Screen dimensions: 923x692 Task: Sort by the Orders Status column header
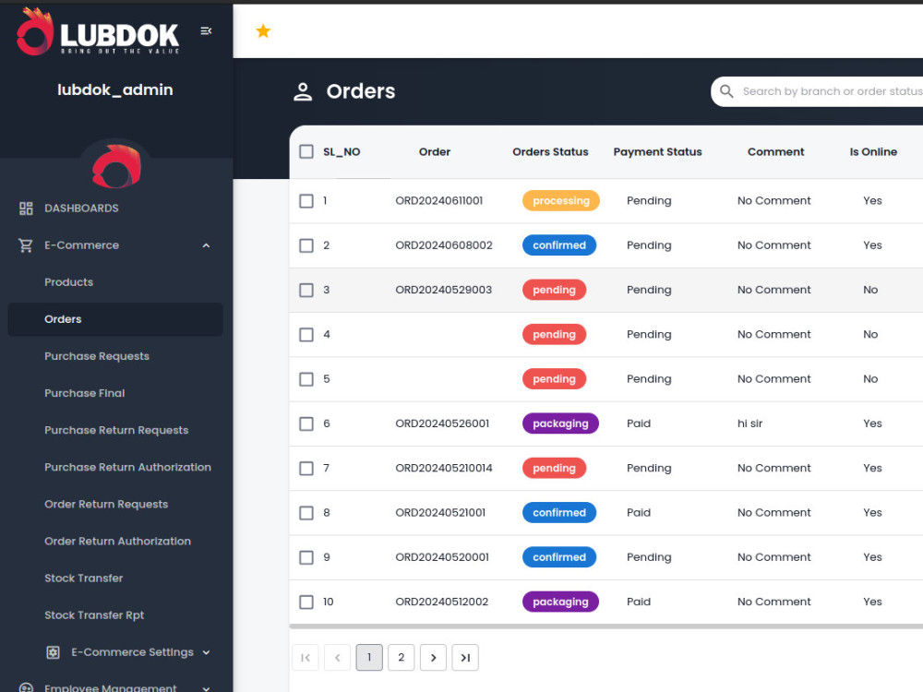coord(550,152)
